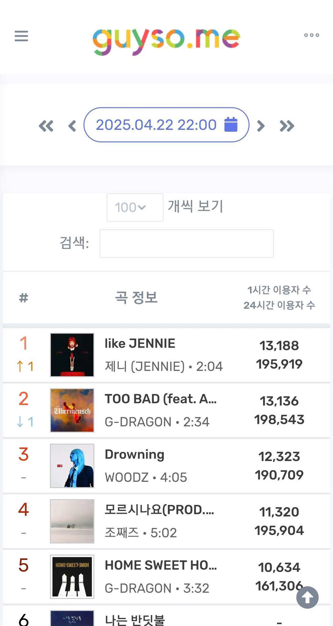Tap the scroll-to-top arrow button
Viewport: 333px width, 626px height.
click(307, 597)
